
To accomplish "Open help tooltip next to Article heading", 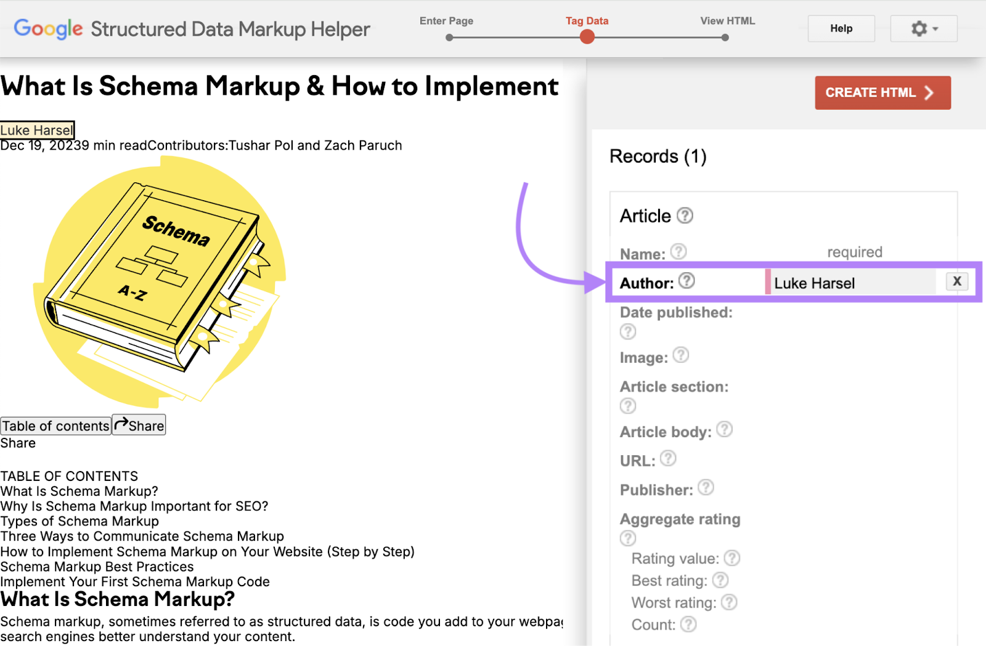I will 685,216.
